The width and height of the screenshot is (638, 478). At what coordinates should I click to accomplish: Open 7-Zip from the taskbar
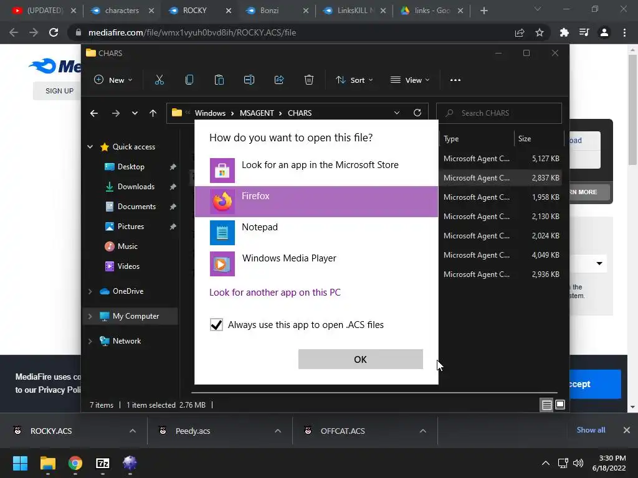point(103,463)
